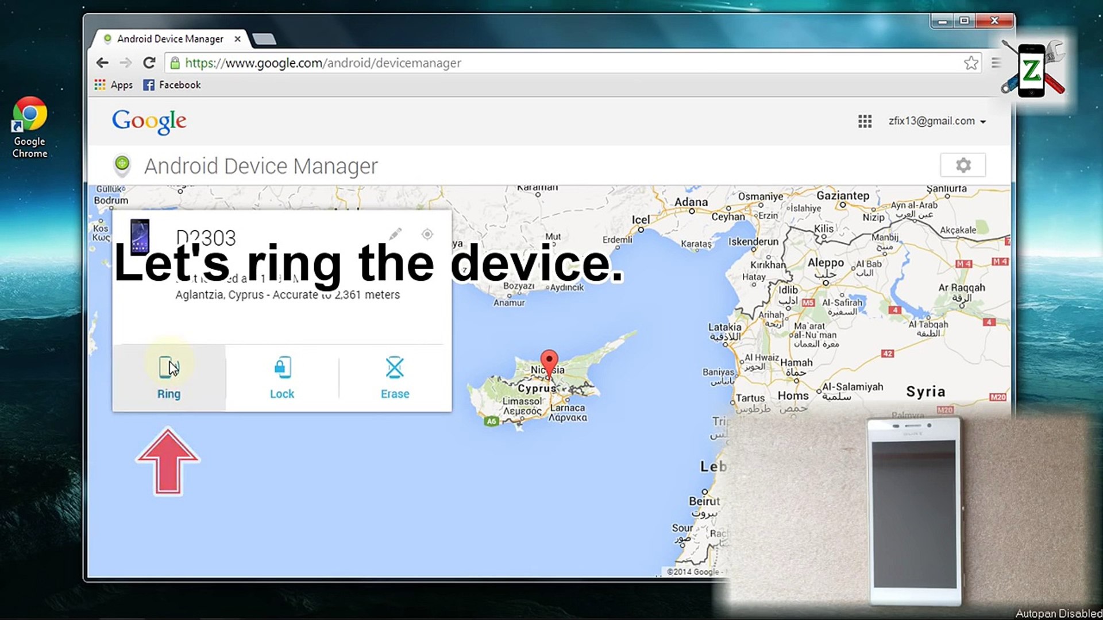The width and height of the screenshot is (1103, 620).
Task: Click the Erase device icon
Action: (395, 367)
